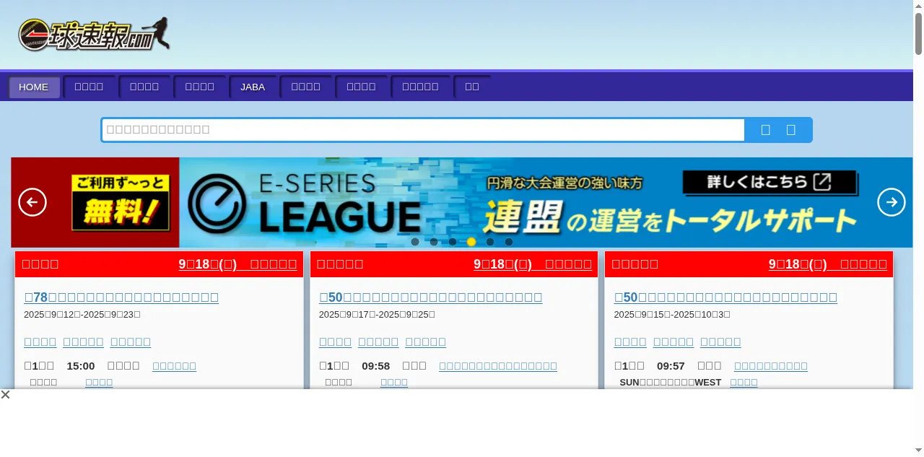
Task: Show next banner with right arrow circle
Action: coord(892,202)
